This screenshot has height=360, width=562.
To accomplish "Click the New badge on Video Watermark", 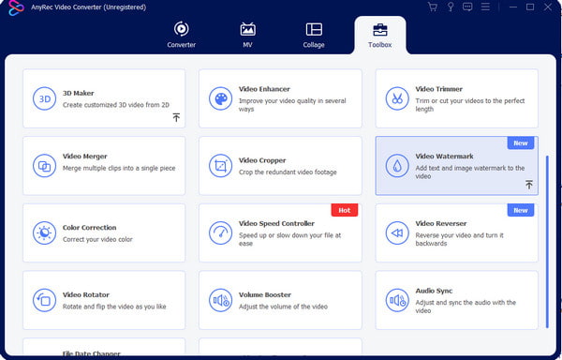I will pyautogui.click(x=521, y=143).
